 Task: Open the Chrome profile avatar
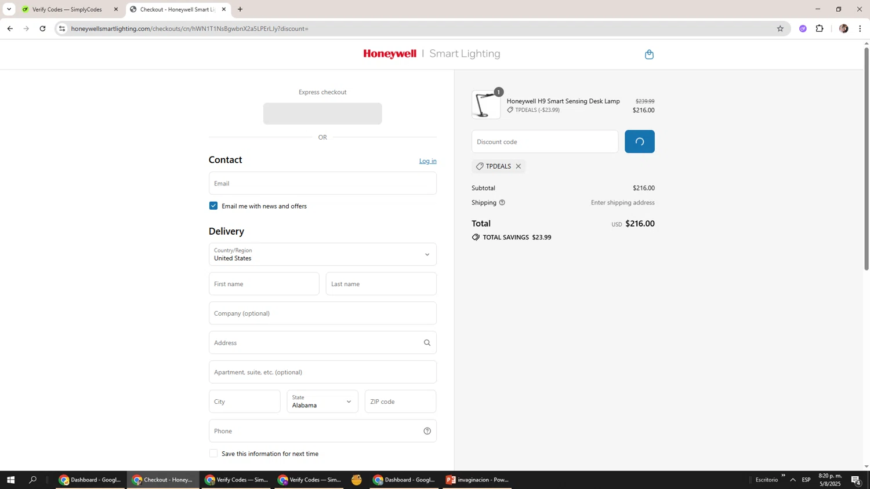tap(843, 28)
